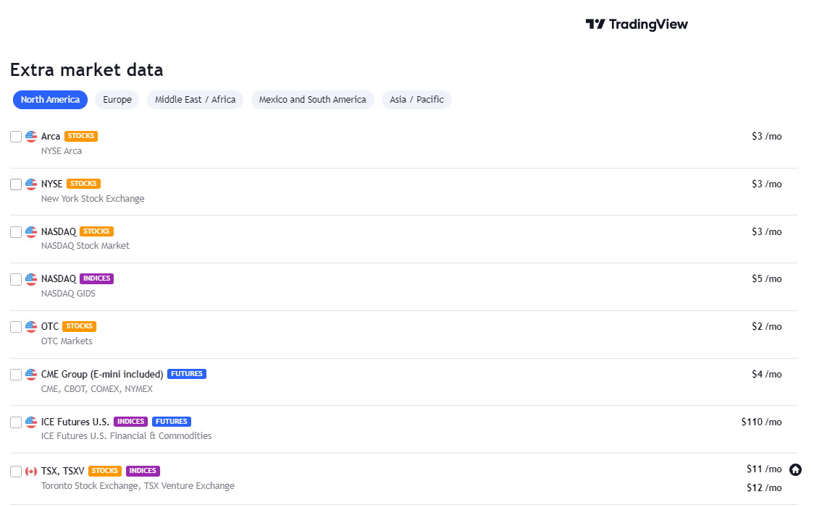Click the INDICES badge on TSX, TSXV row

pyautogui.click(x=143, y=471)
